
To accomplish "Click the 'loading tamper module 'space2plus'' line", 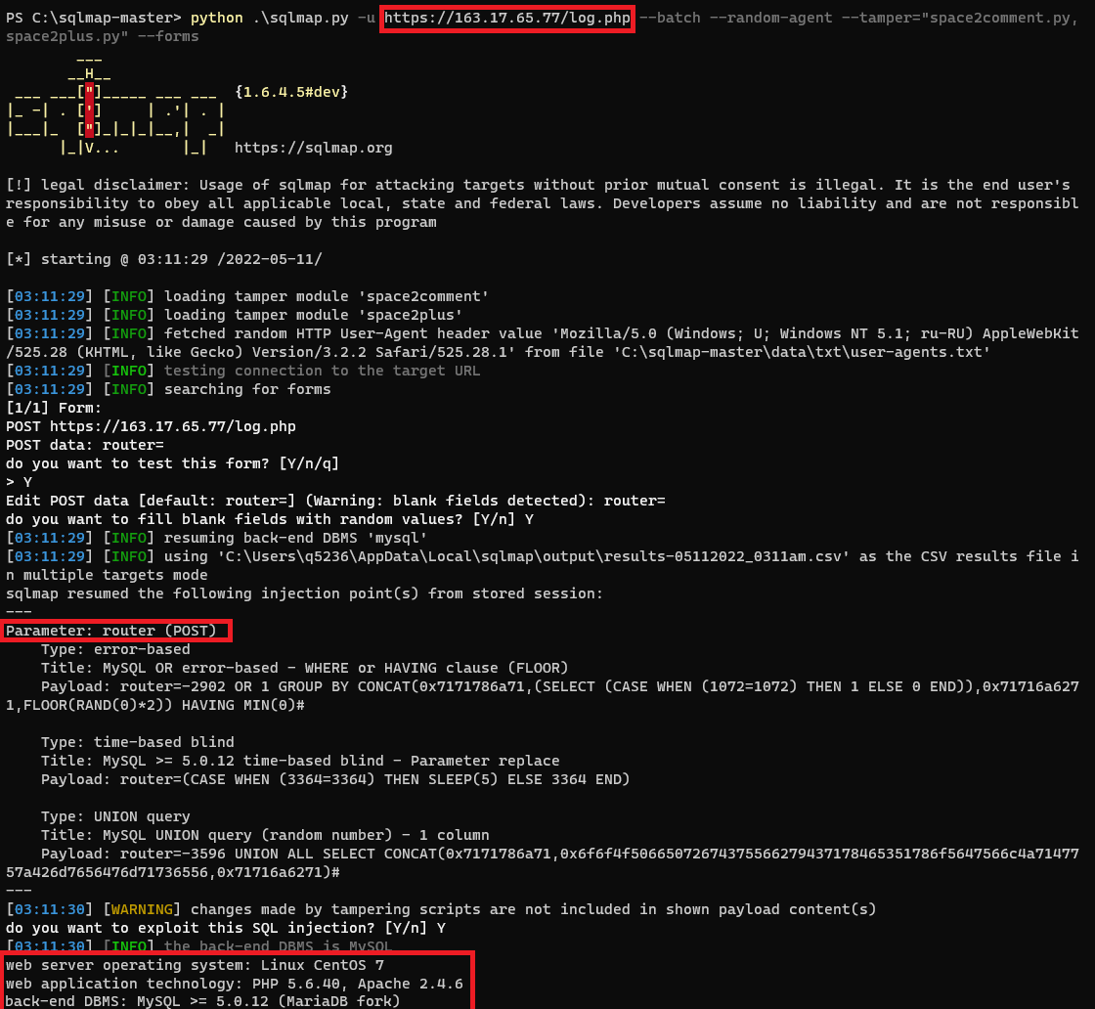I will click(235, 315).
